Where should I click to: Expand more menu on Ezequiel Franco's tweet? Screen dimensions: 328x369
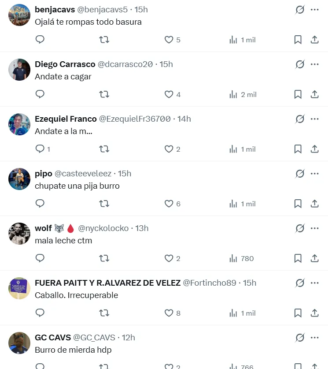[x=314, y=119]
